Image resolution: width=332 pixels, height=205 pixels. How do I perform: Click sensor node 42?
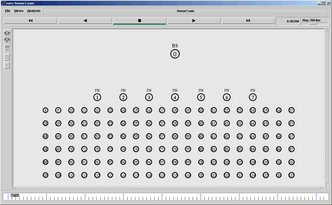coord(227,123)
